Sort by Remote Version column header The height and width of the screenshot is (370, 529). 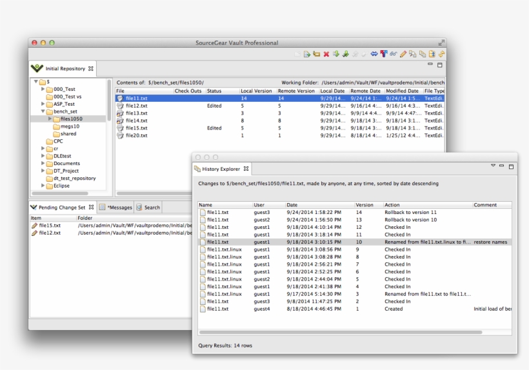(297, 91)
